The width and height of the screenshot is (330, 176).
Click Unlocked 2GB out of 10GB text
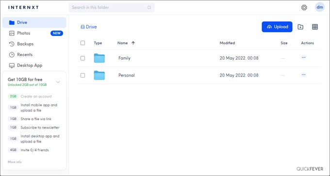pos(27,85)
